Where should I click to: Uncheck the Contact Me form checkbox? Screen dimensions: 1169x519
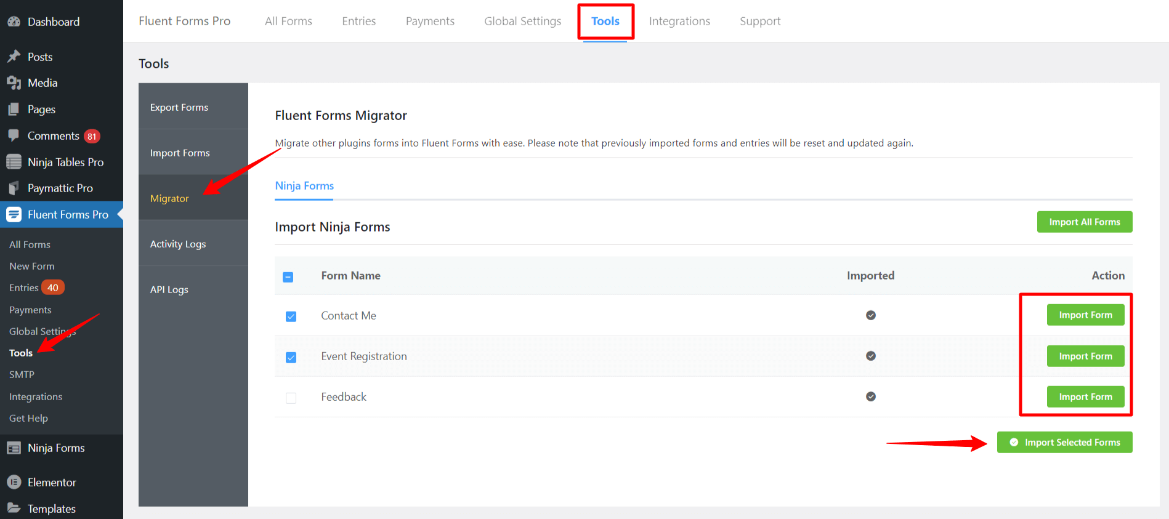[291, 316]
